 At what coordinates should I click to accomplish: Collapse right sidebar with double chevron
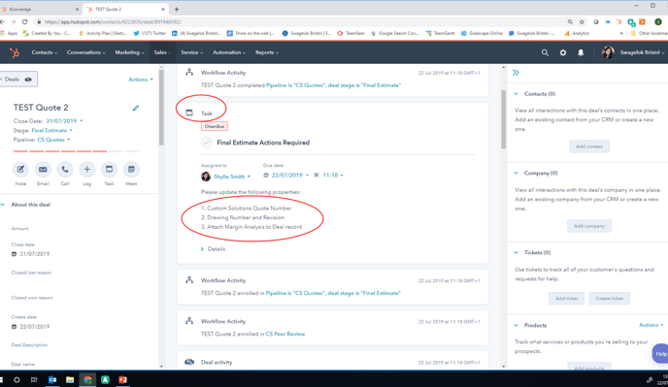(516, 73)
